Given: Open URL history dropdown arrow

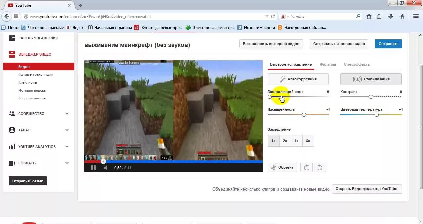Looking at the screenshot, I should point(267,16).
